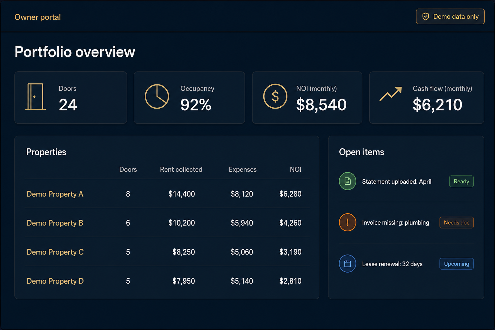Click the blue calendar lease renewal icon
The height and width of the screenshot is (330, 495).
coord(347,264)
